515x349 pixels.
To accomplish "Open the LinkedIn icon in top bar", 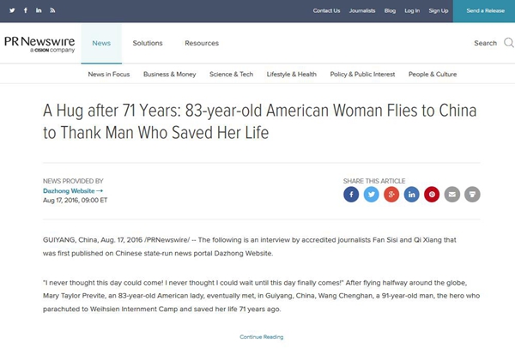I will 39,10.
